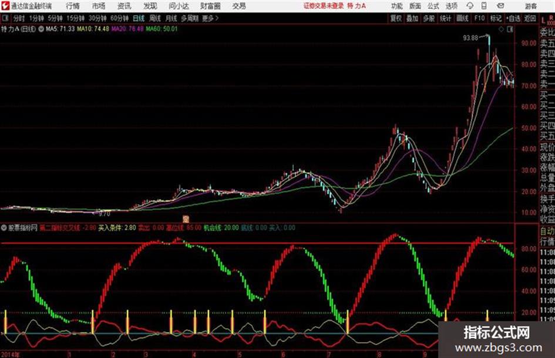Click the 画线 drawing toolbar button

[462, 18]
